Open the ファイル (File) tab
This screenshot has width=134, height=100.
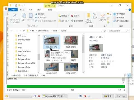(x=13, y=10)
